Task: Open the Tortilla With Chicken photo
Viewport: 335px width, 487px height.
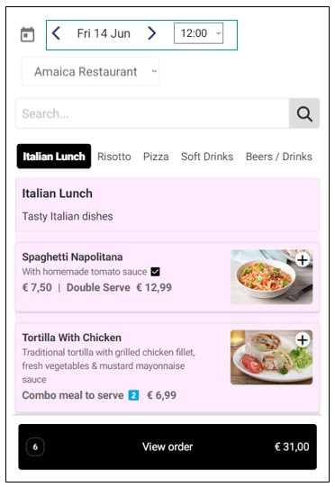Action: click(271, 357)
